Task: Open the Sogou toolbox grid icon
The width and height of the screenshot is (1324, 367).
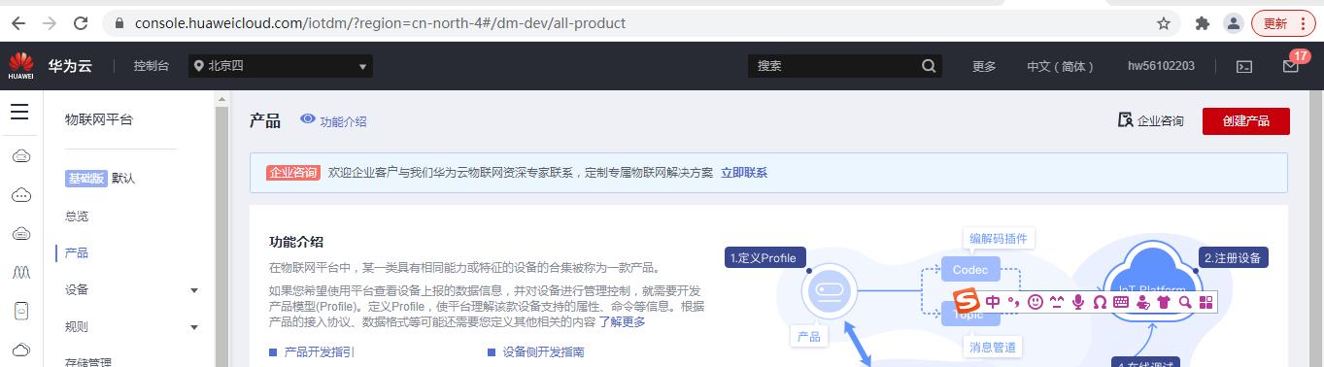Action: pyautogui.click(x=1206, y=302)
